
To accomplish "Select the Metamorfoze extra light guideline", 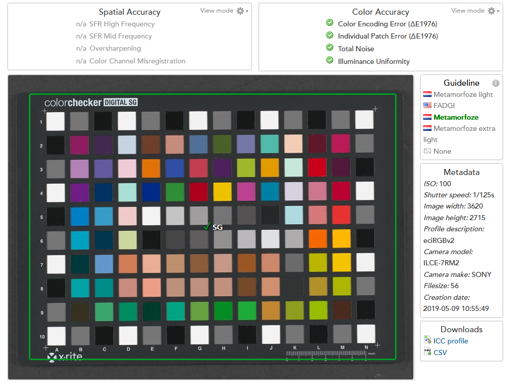I will (x=464, y=129).
